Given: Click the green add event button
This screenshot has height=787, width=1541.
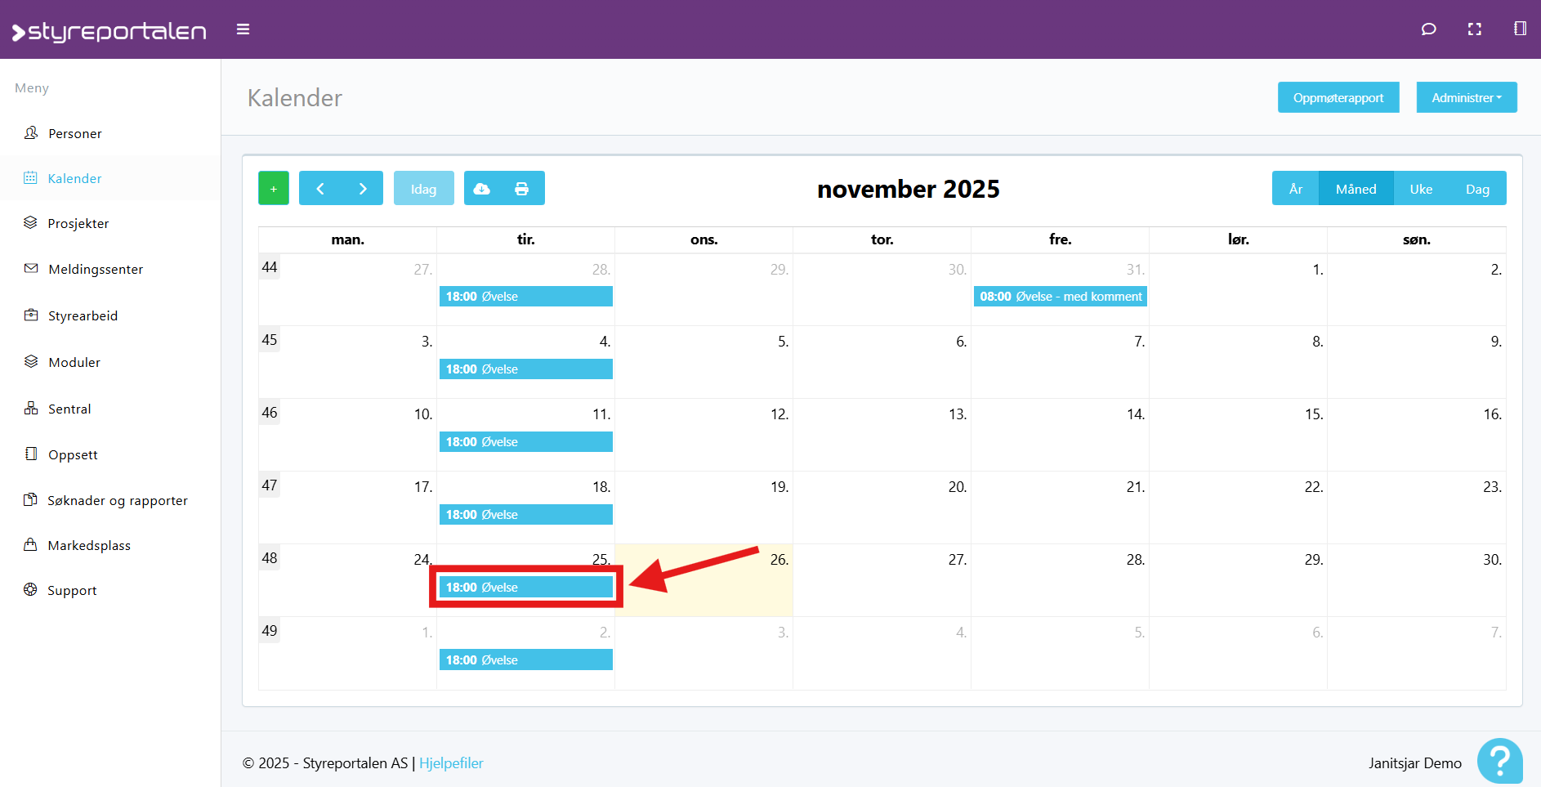Looking at the screenshot, I should (274, 189).
